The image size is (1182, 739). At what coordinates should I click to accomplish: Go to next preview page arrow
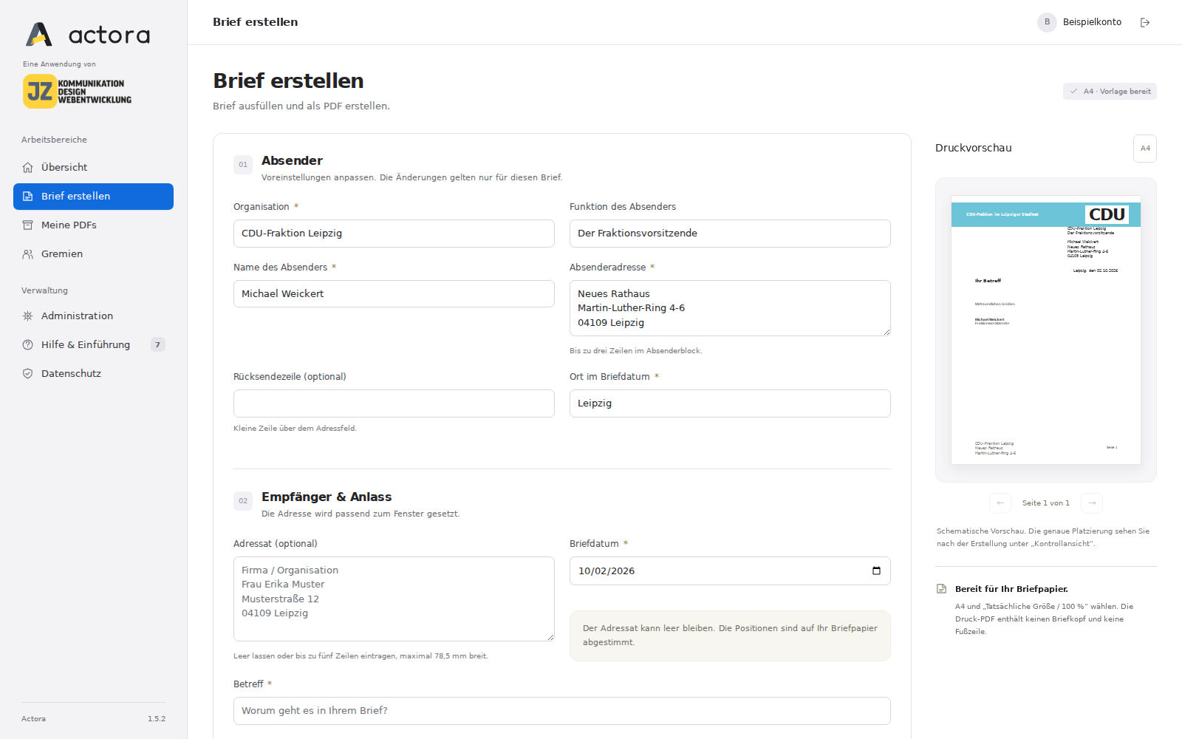pos(1092,503)
